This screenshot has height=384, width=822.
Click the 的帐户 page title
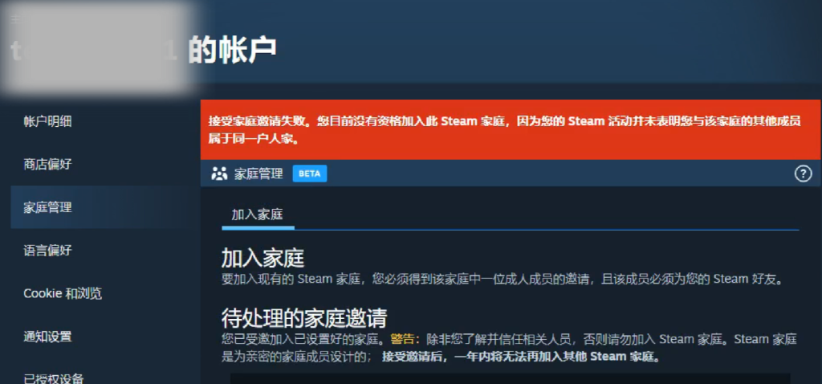(232, 50)
